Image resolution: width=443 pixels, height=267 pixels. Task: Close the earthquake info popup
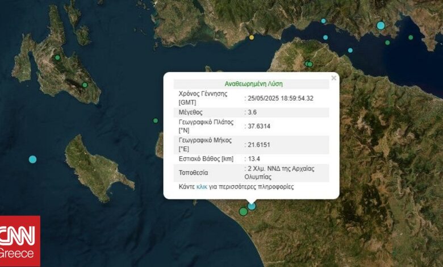click(334, 78)
